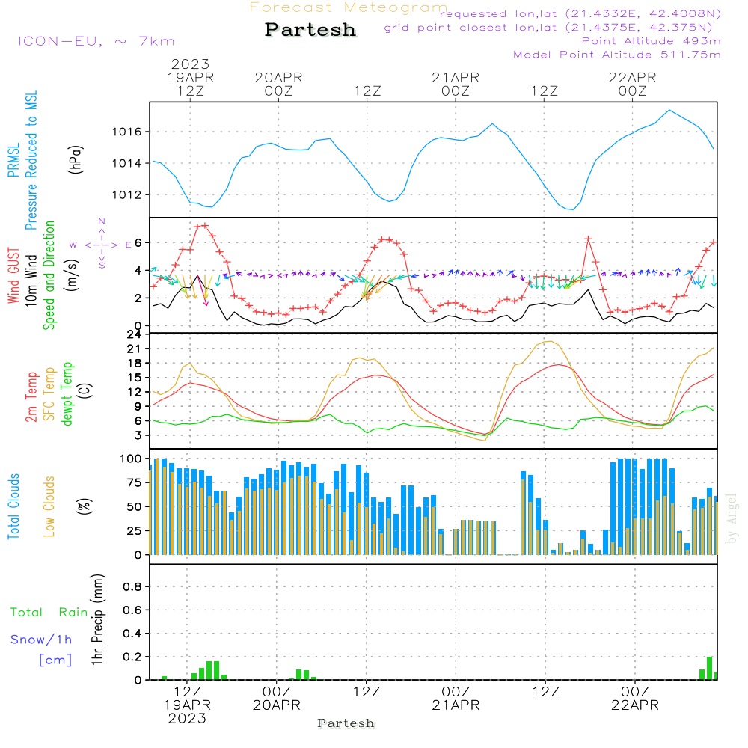Viewport: 748px width, 748px height.
Task: Click the '1016' pressure axis value
Action: click(127, 132)
